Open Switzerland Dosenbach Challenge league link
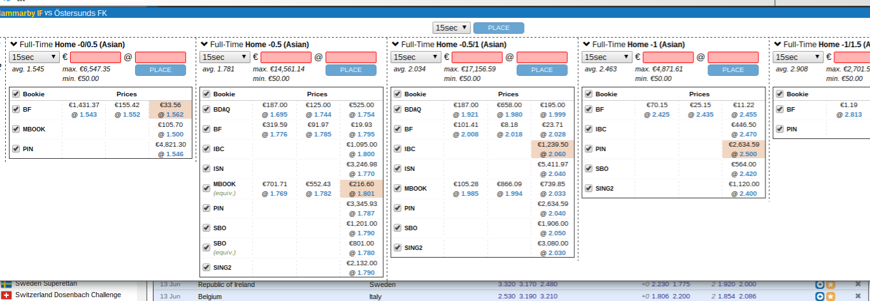 pos(68,295)
